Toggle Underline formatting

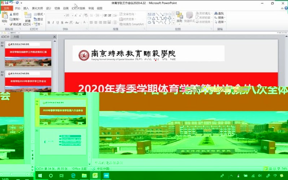coord(58,22)
